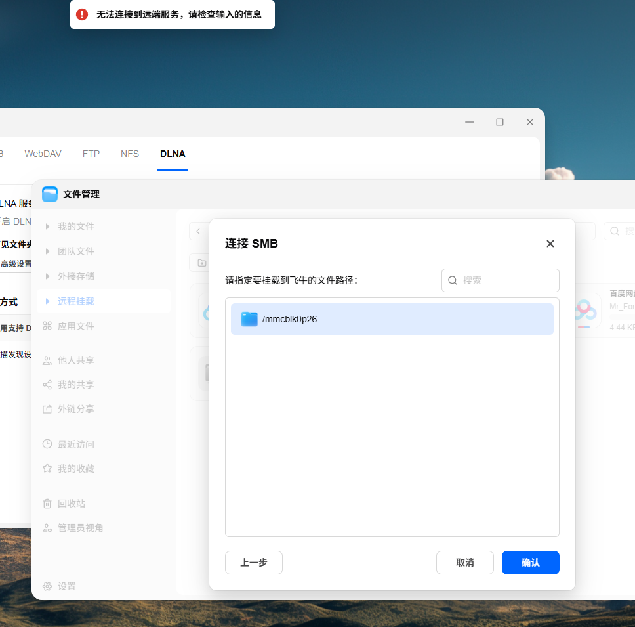Click the /mmcblk0p26 folder icon
The width and height of the screenshot is (635, 627).
[x=249, y=319]
